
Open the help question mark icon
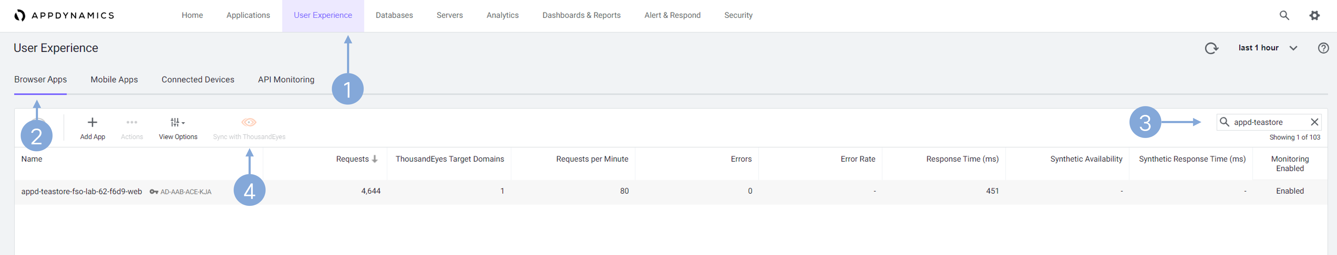1323,48
